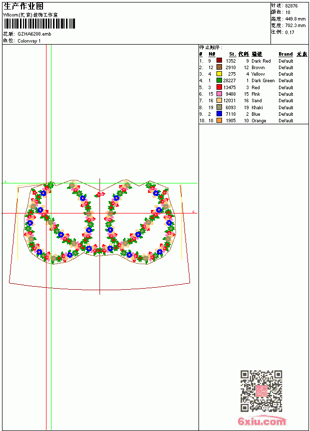The width and height of the screenshot is (310, 431).
Task: Click the 生产作业图 title heading
Action: [23, 6]
